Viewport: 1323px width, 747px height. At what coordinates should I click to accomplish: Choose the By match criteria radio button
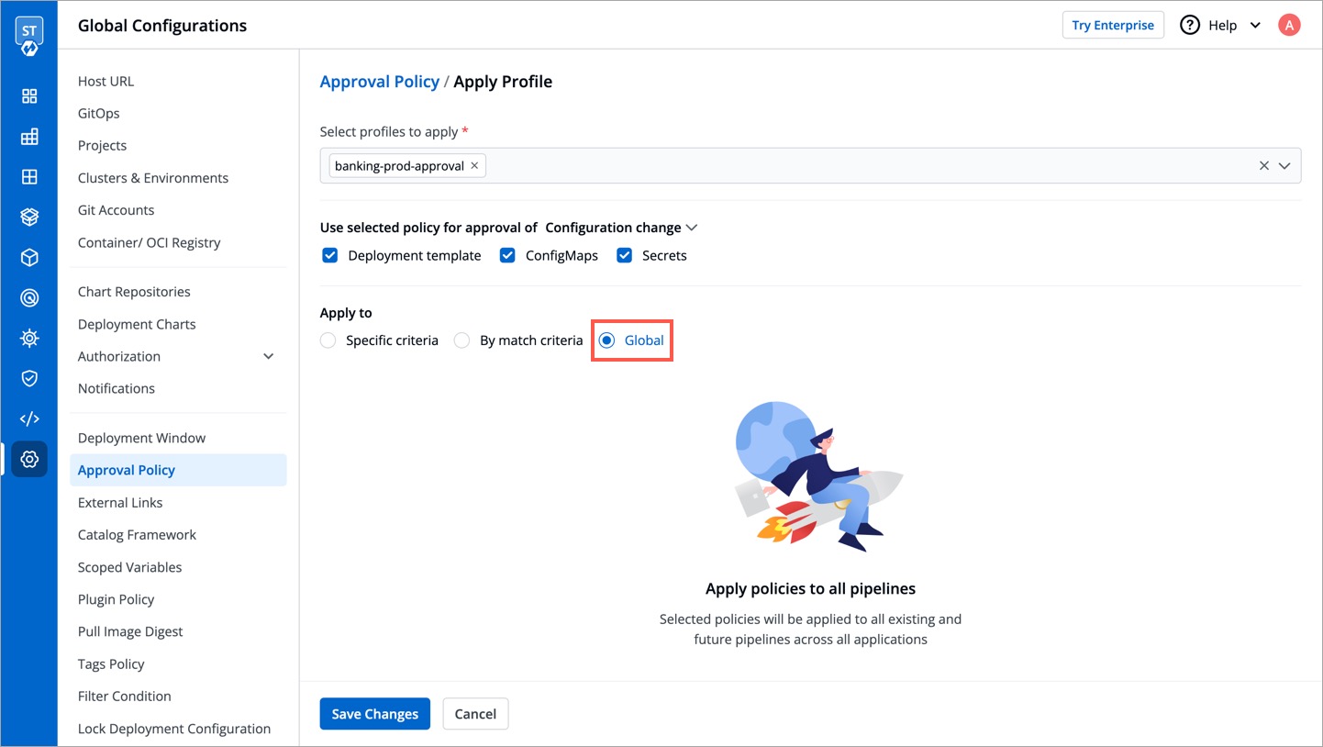tap(462, 340)
